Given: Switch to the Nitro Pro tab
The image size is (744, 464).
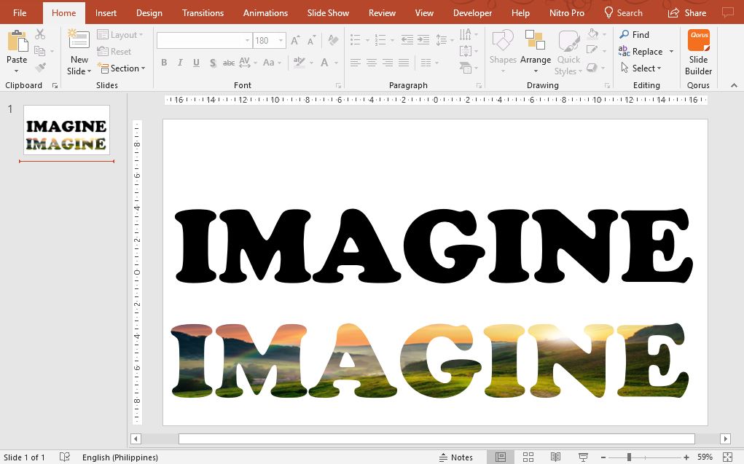Looking at the screenshot, I should tap(566, 12).
